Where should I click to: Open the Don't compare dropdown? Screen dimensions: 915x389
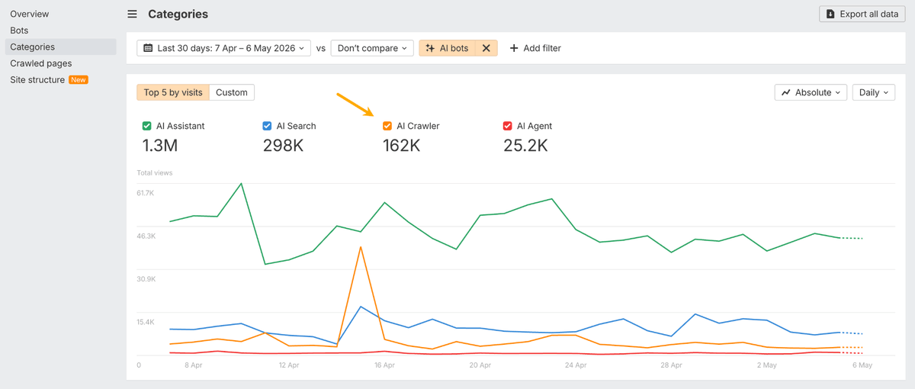(x=372, y=48)
